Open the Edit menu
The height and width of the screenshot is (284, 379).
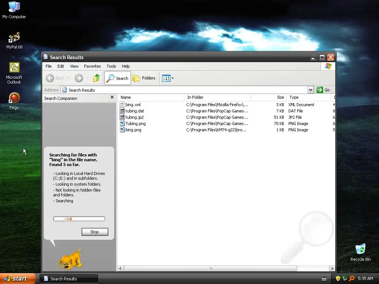[x=61, y=66]
